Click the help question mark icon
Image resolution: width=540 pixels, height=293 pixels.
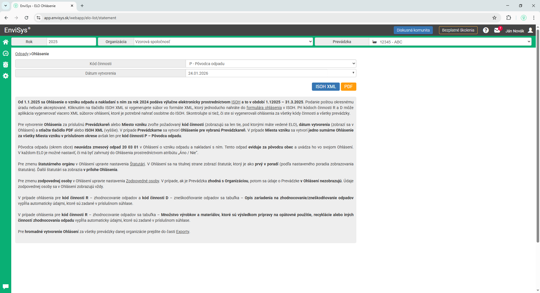(x=486, y=30)
